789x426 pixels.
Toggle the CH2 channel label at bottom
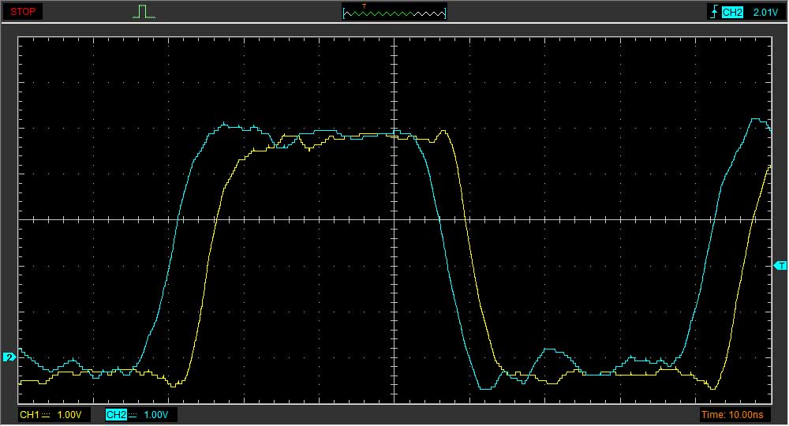pos(115,414)
